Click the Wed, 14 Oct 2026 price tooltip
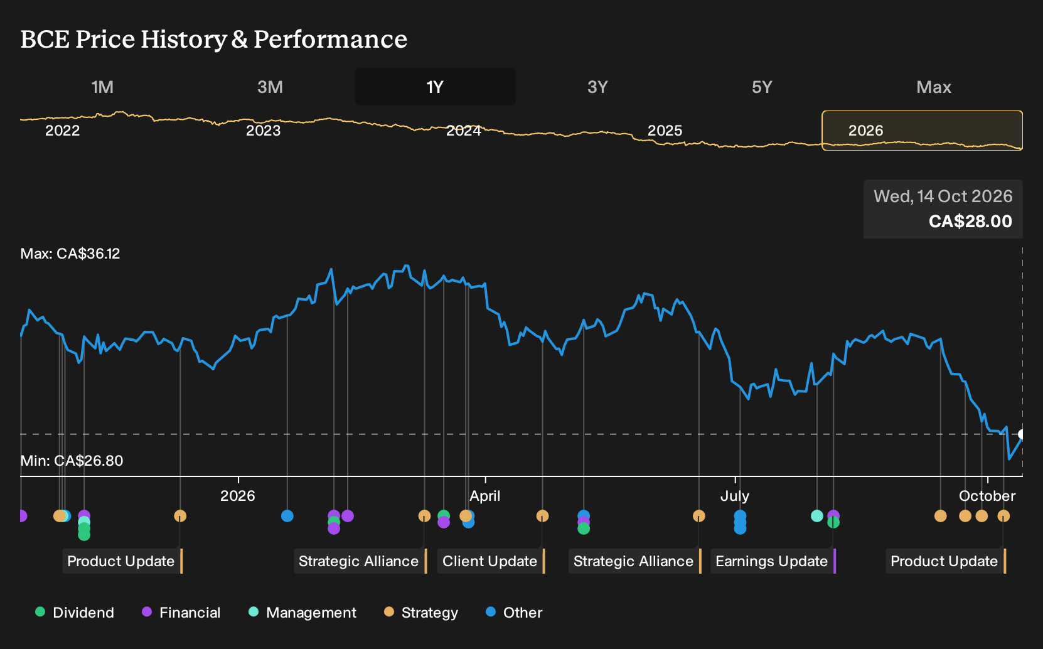The height and width of the screenshot is (649, 1043). coord(943,209)
